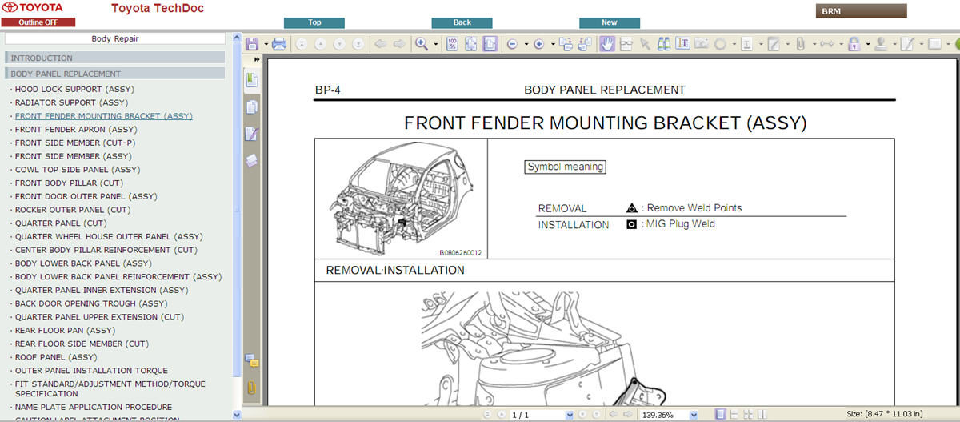Click the Zoom Out minus icon
This screenshot has width=960, height=422.
512,44
